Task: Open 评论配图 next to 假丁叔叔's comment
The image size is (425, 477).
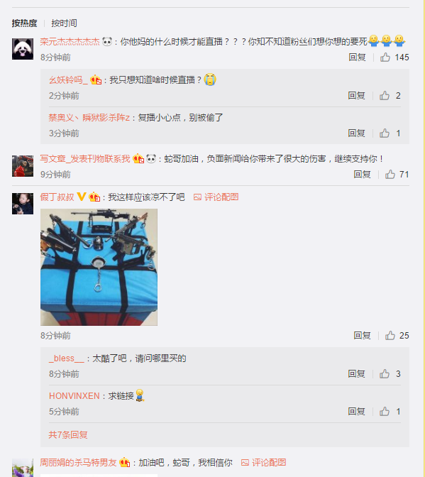Action: 216,197
